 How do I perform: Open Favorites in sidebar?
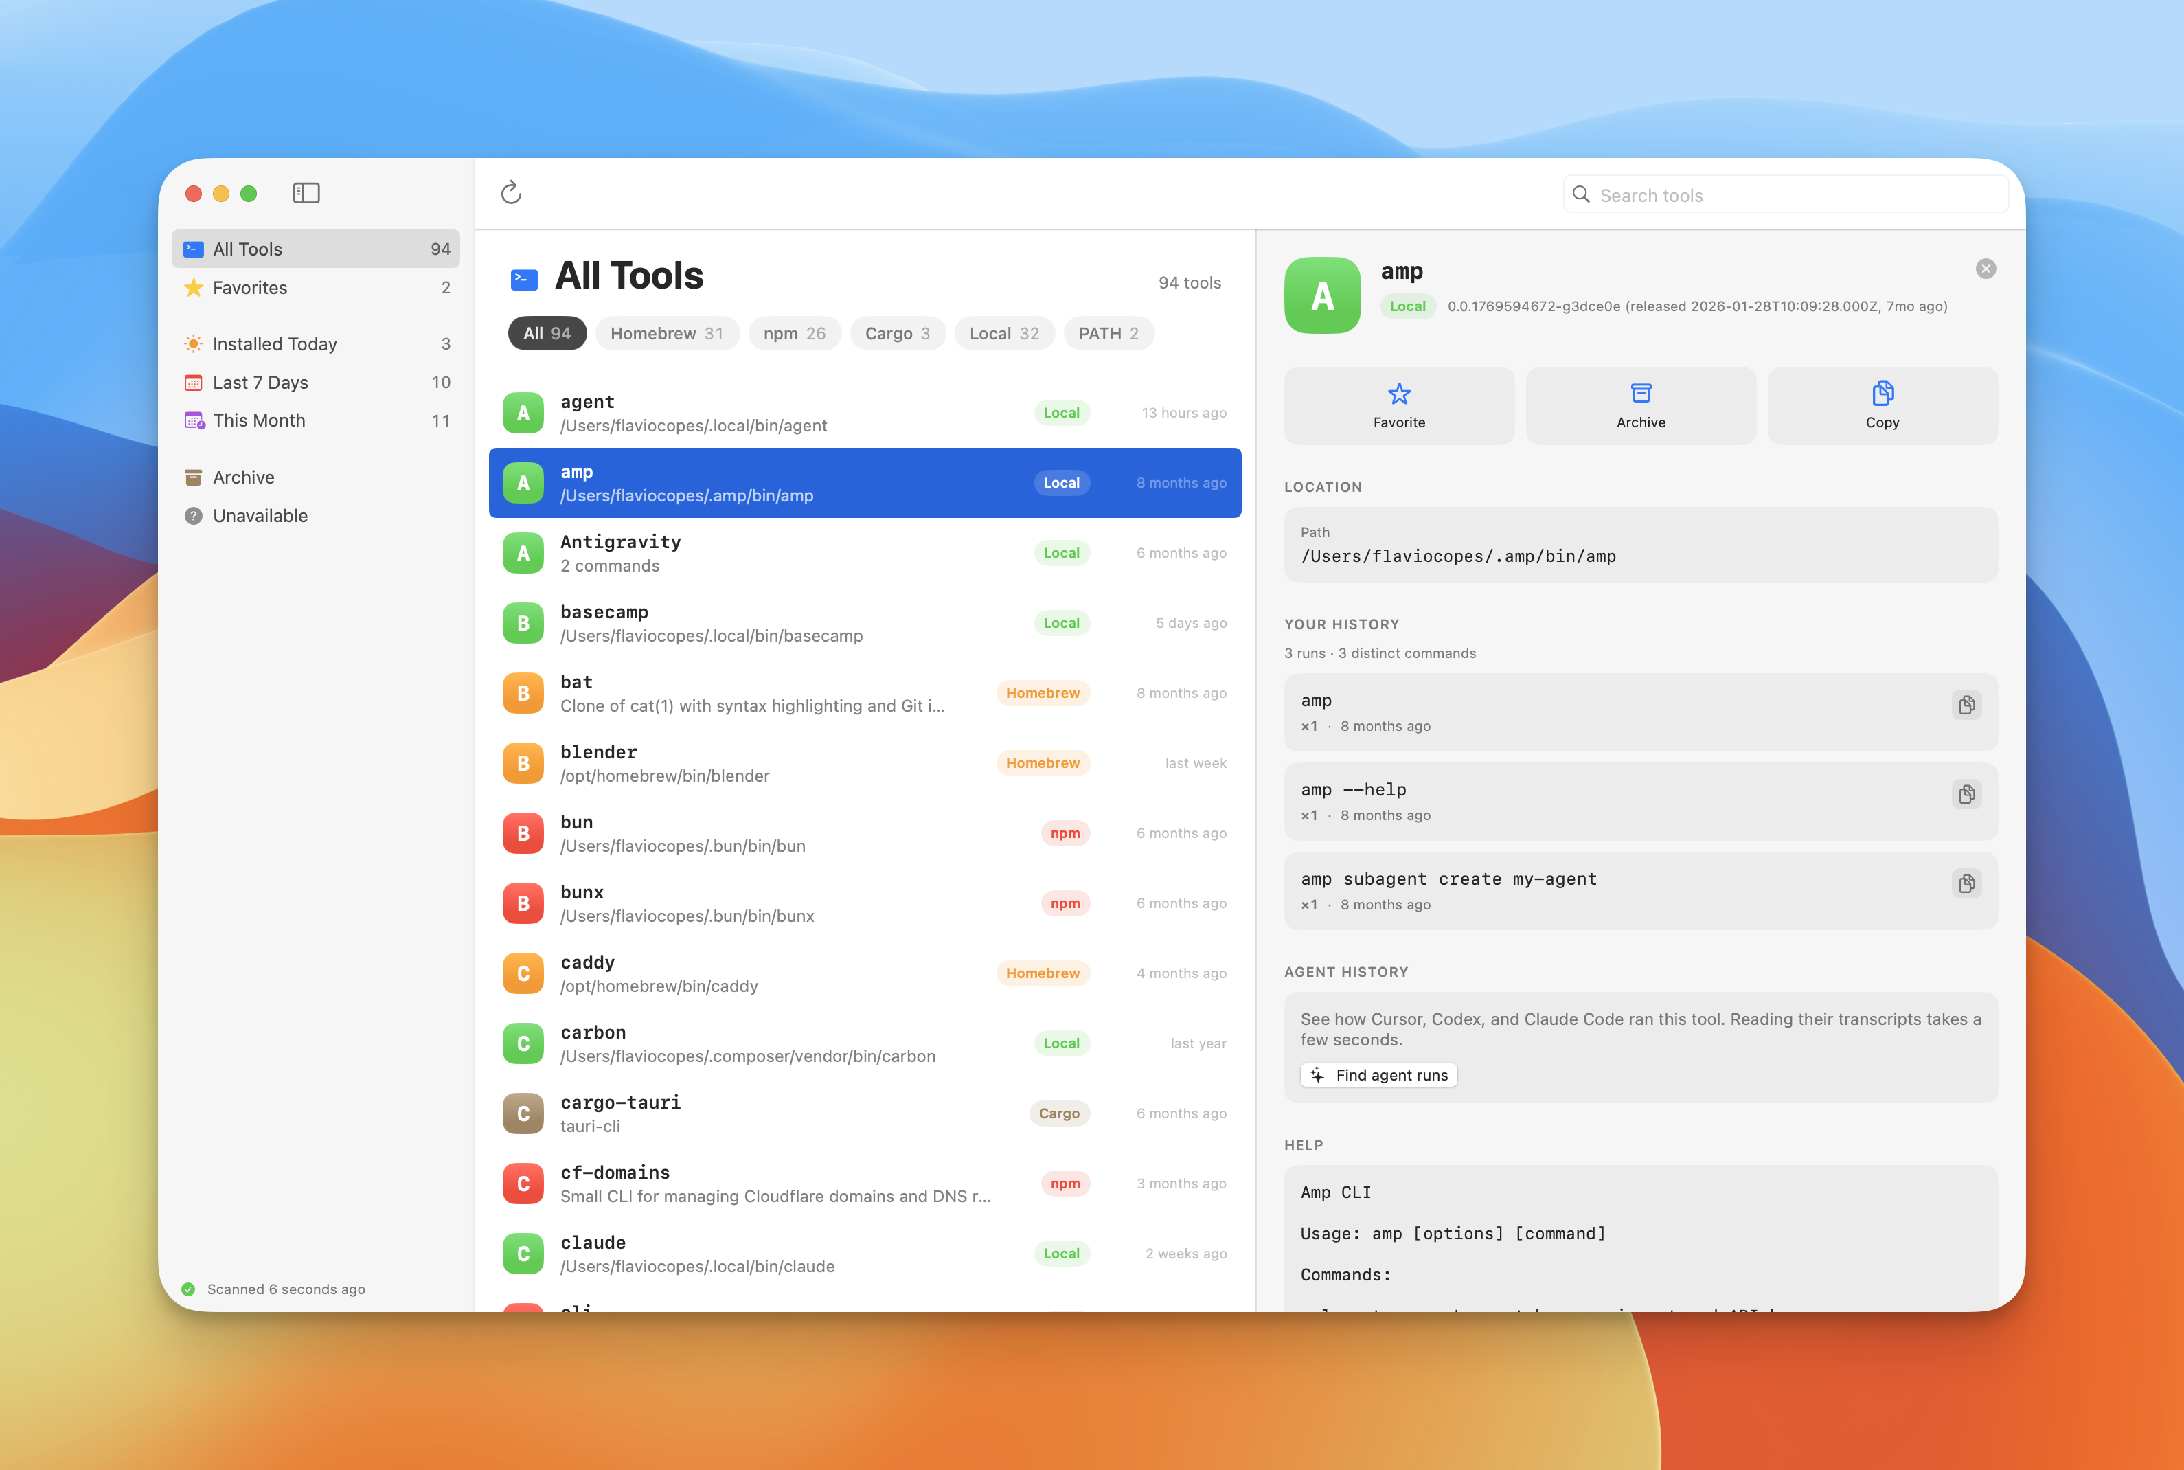(x=316, y=288)
